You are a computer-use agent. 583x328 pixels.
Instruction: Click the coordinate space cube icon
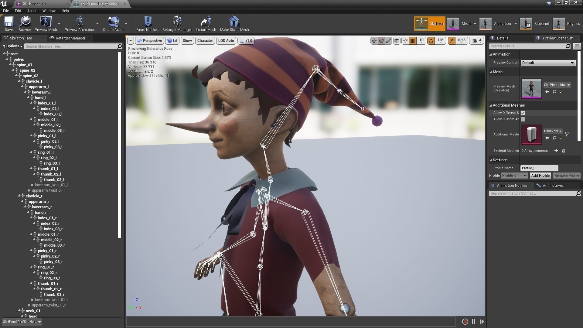[x=397, y=41]
